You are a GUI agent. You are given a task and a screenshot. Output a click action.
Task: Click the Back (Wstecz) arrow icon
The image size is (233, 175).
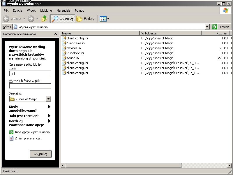click(x=6, y=19)
